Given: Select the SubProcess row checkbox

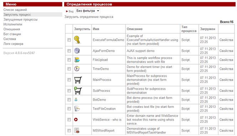Looking at the screenshot, I should (x=69, y=90).
